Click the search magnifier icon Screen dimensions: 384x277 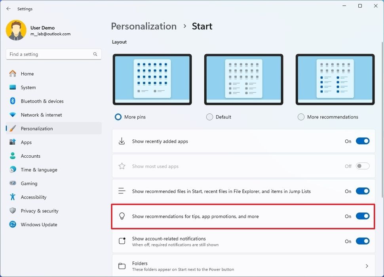click(95, 54)
